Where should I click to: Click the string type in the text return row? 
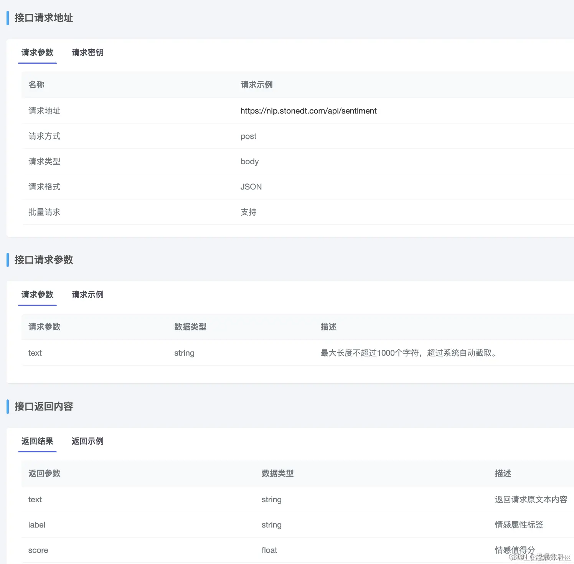(x=271, y=500)
